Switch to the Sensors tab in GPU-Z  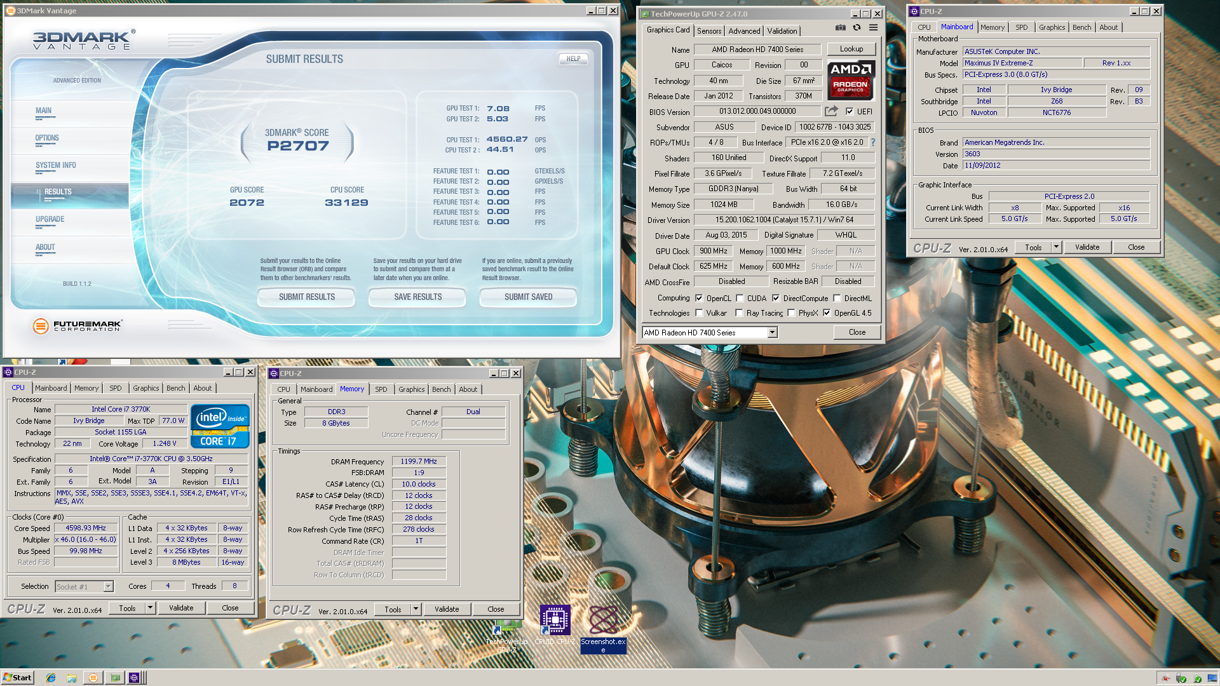[709, 30]
